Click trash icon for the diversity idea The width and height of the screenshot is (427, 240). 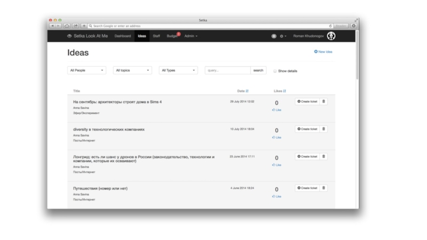[x=324, y=129]
